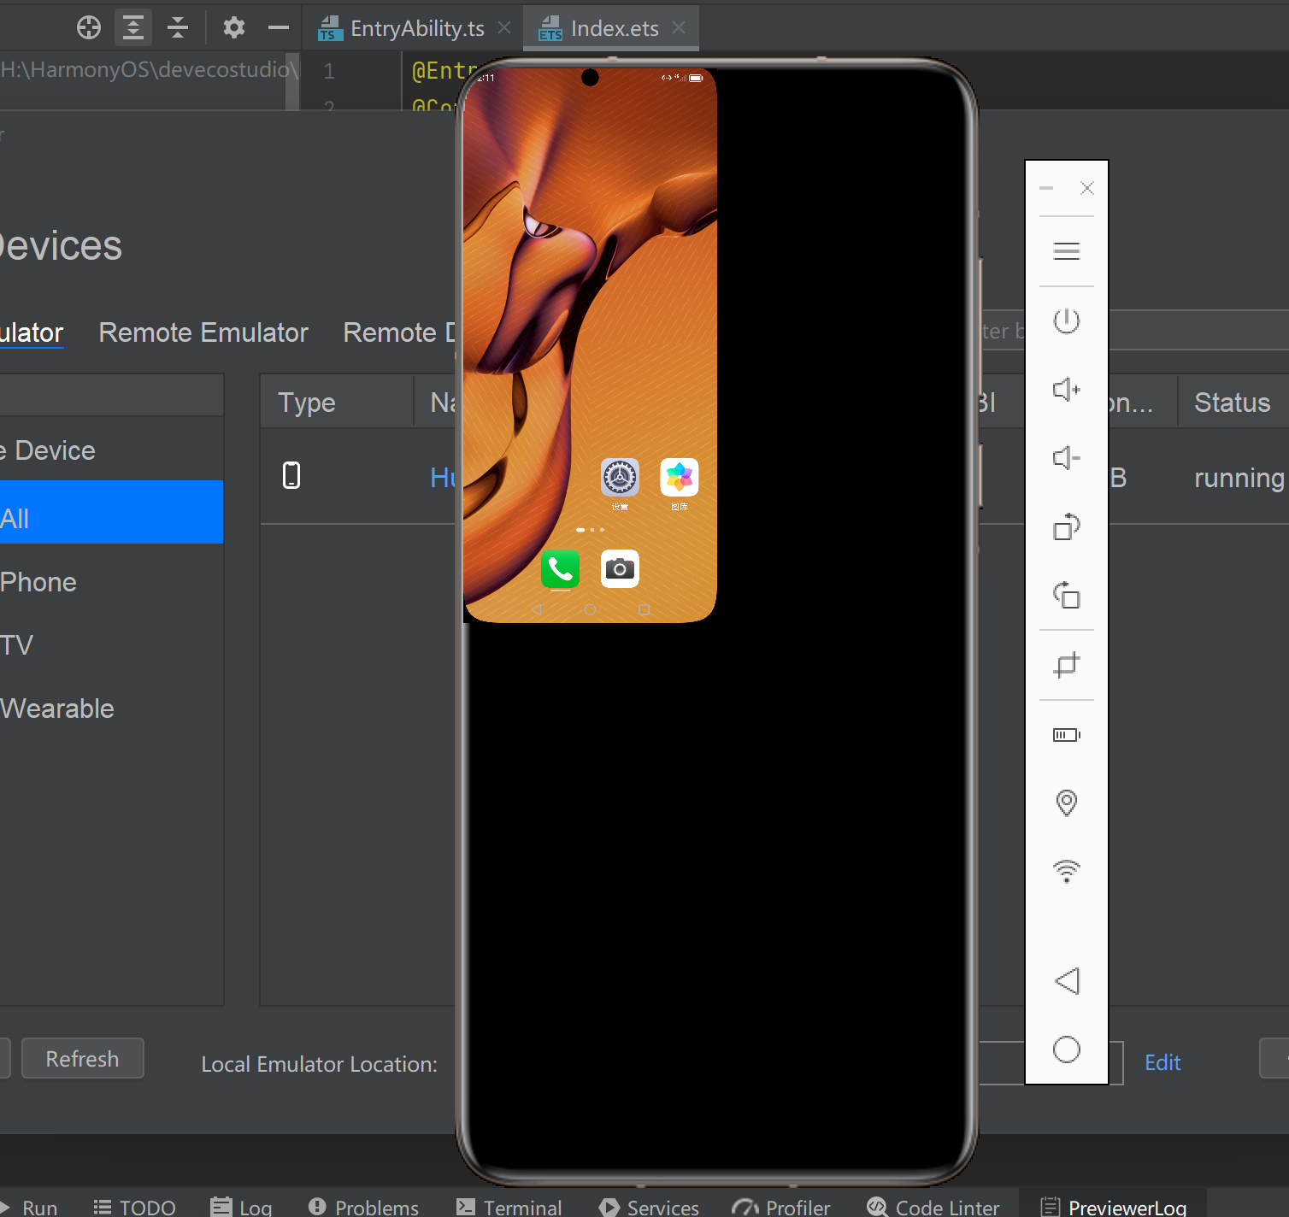The width and height of the screenshot is (1289, 1217).
Task: Click line number 1 in the editor gutter
Action: (x=329, y=71)
